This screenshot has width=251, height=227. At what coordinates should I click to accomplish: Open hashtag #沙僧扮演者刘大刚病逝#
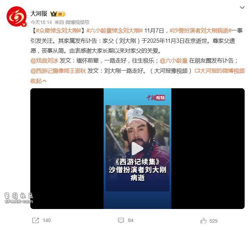coord(201,31)
